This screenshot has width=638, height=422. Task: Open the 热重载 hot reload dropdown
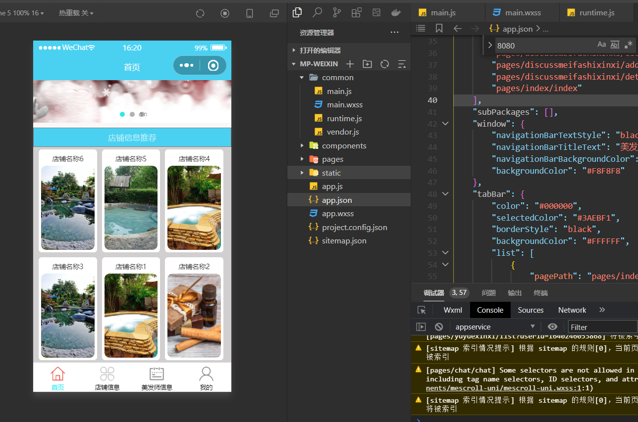point(76,13)
